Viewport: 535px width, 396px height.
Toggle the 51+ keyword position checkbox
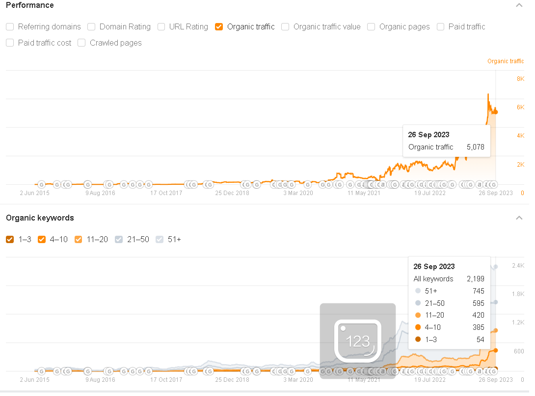pos(160,239)
